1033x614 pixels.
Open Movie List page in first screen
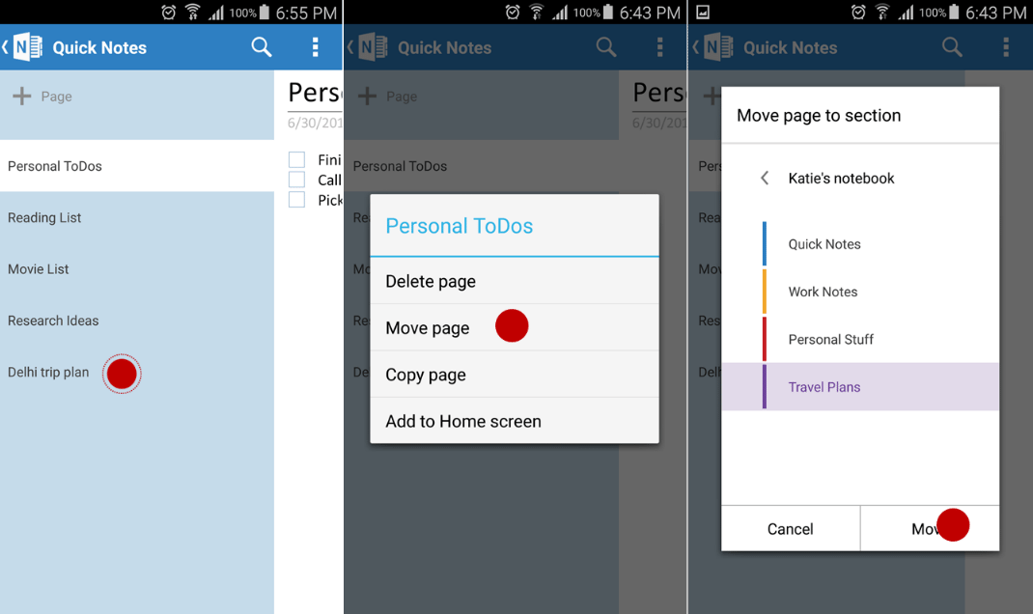click(x=137, y=268)
